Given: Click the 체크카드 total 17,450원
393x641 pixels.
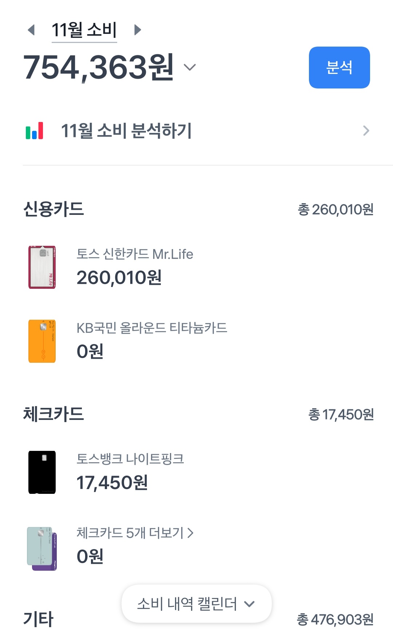Looking at the screenshot, I should pos(341,414).
